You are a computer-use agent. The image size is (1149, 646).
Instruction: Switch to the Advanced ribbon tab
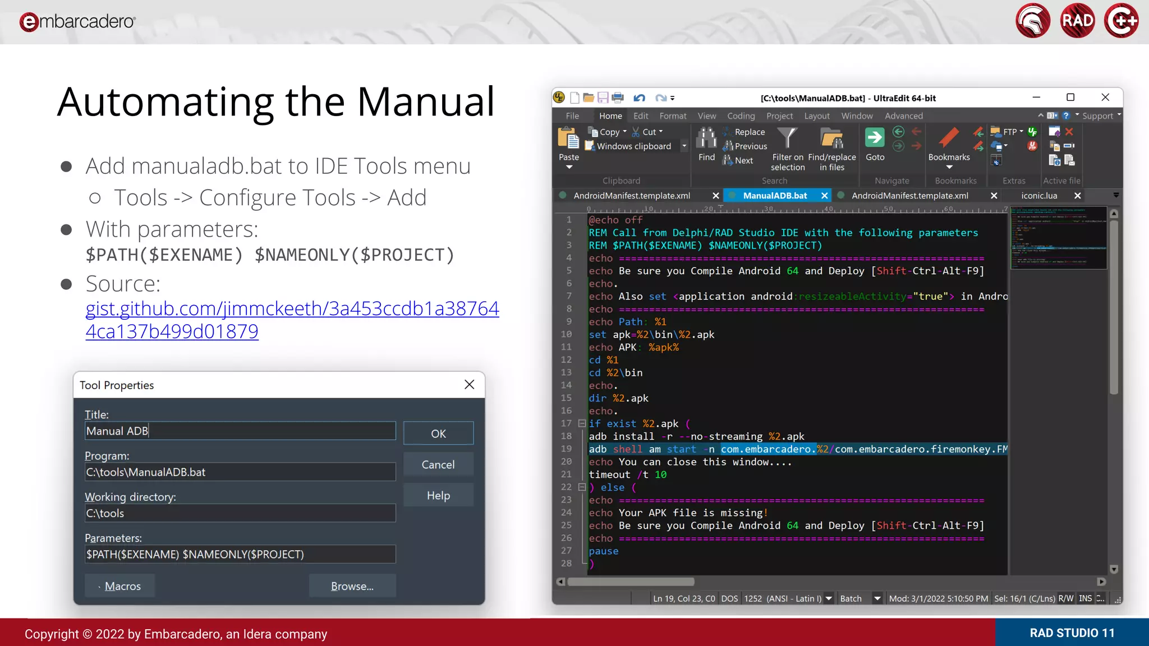(x=903, y=116)
